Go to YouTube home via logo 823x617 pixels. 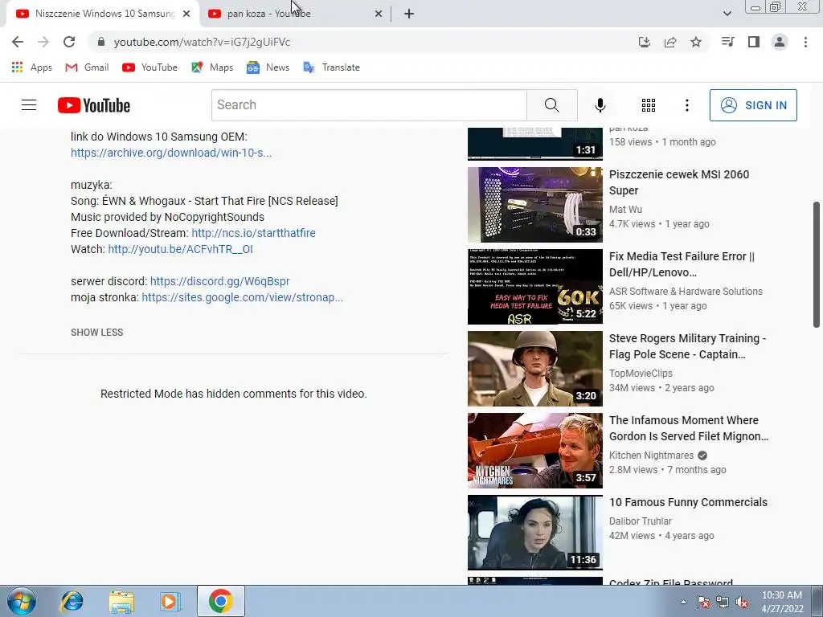point(94,105)
